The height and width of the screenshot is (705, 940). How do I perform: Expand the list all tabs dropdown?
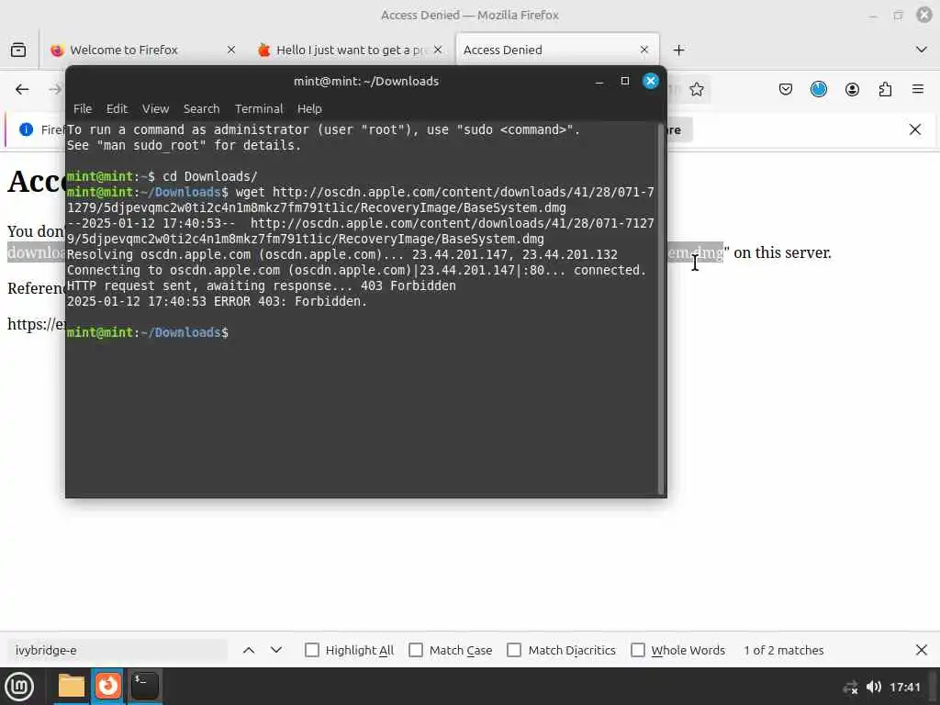point(922,50)
